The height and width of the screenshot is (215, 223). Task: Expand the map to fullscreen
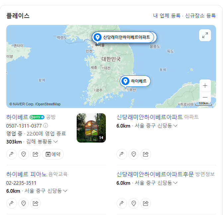click(205, 35)
